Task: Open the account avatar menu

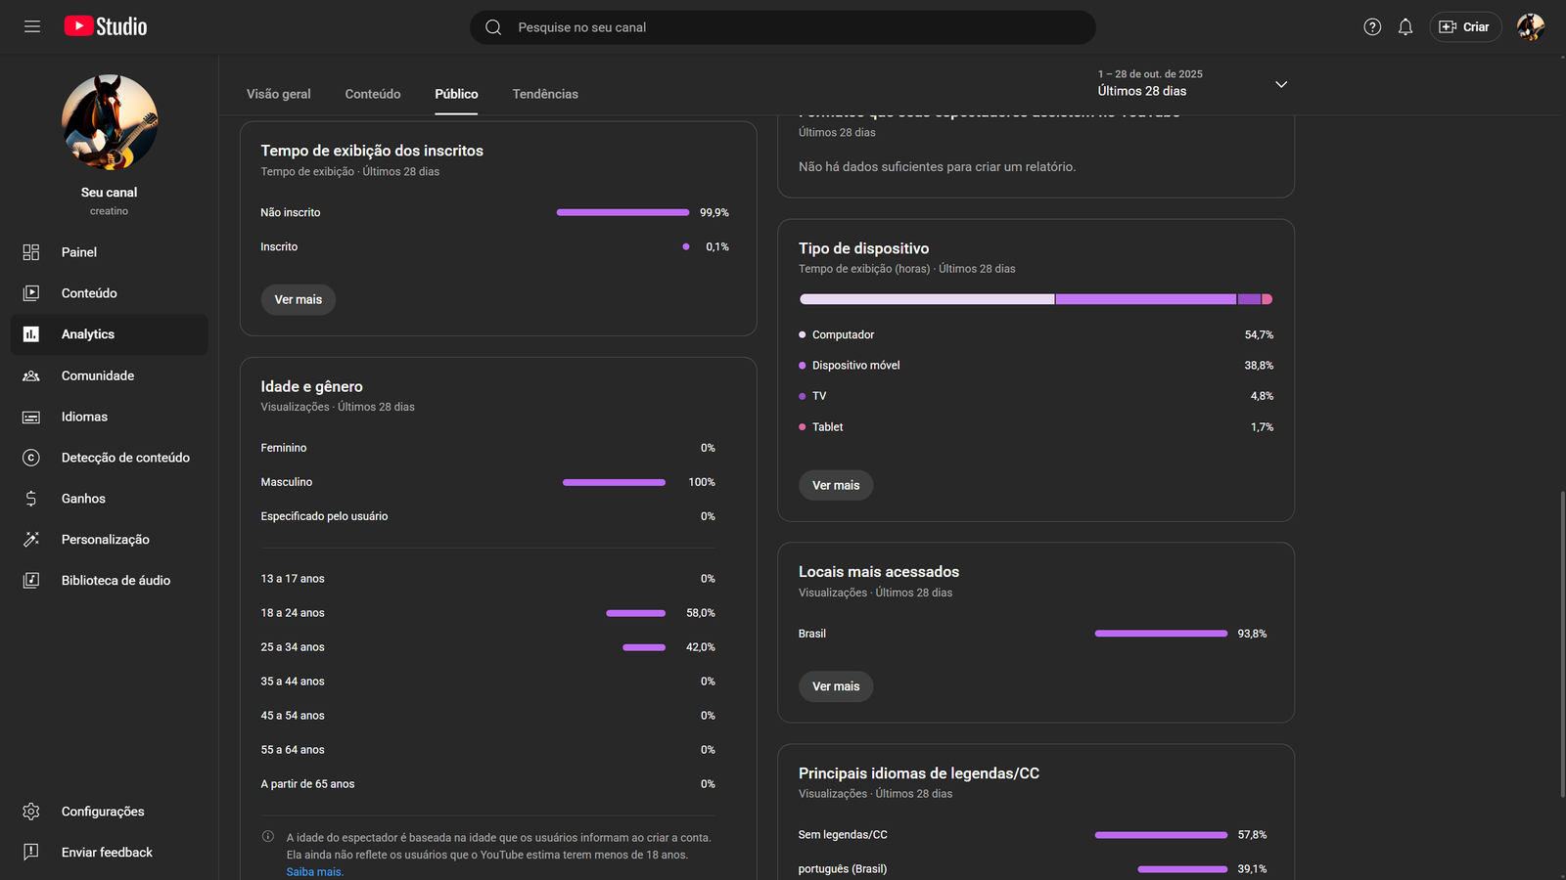Action: pos(1530,27)
